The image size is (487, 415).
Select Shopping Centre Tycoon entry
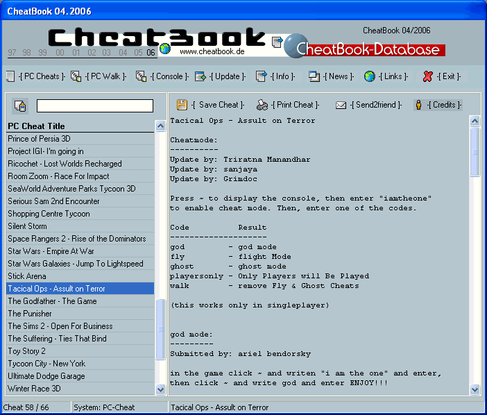(80, 214)
